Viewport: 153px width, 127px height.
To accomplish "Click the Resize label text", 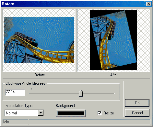I will click(109, 113).
